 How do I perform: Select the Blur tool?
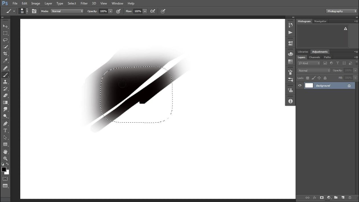pos(5,109)
